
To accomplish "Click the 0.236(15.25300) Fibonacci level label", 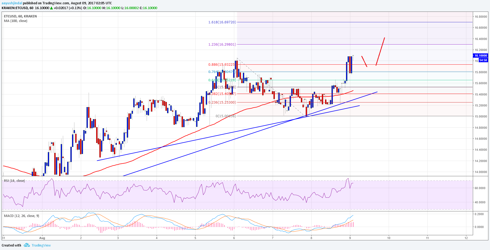I will pos(222,102).
